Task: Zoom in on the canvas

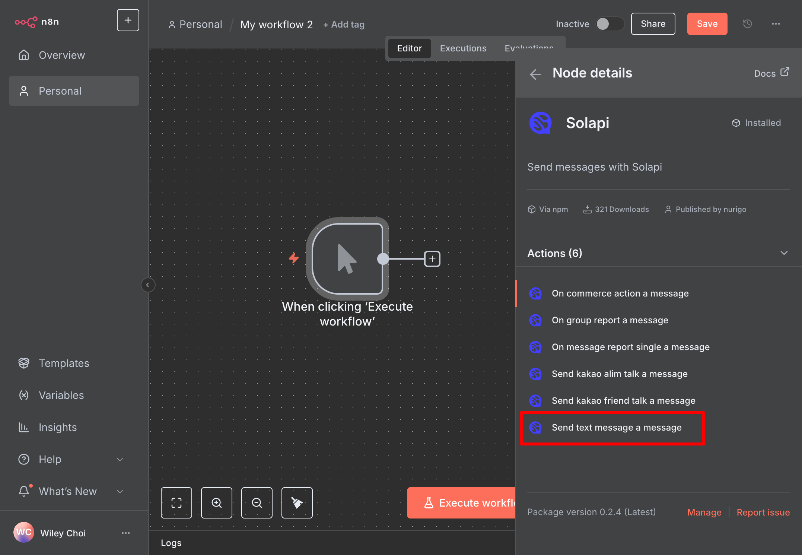Action: pyautogui.click(x=217, y=503)
